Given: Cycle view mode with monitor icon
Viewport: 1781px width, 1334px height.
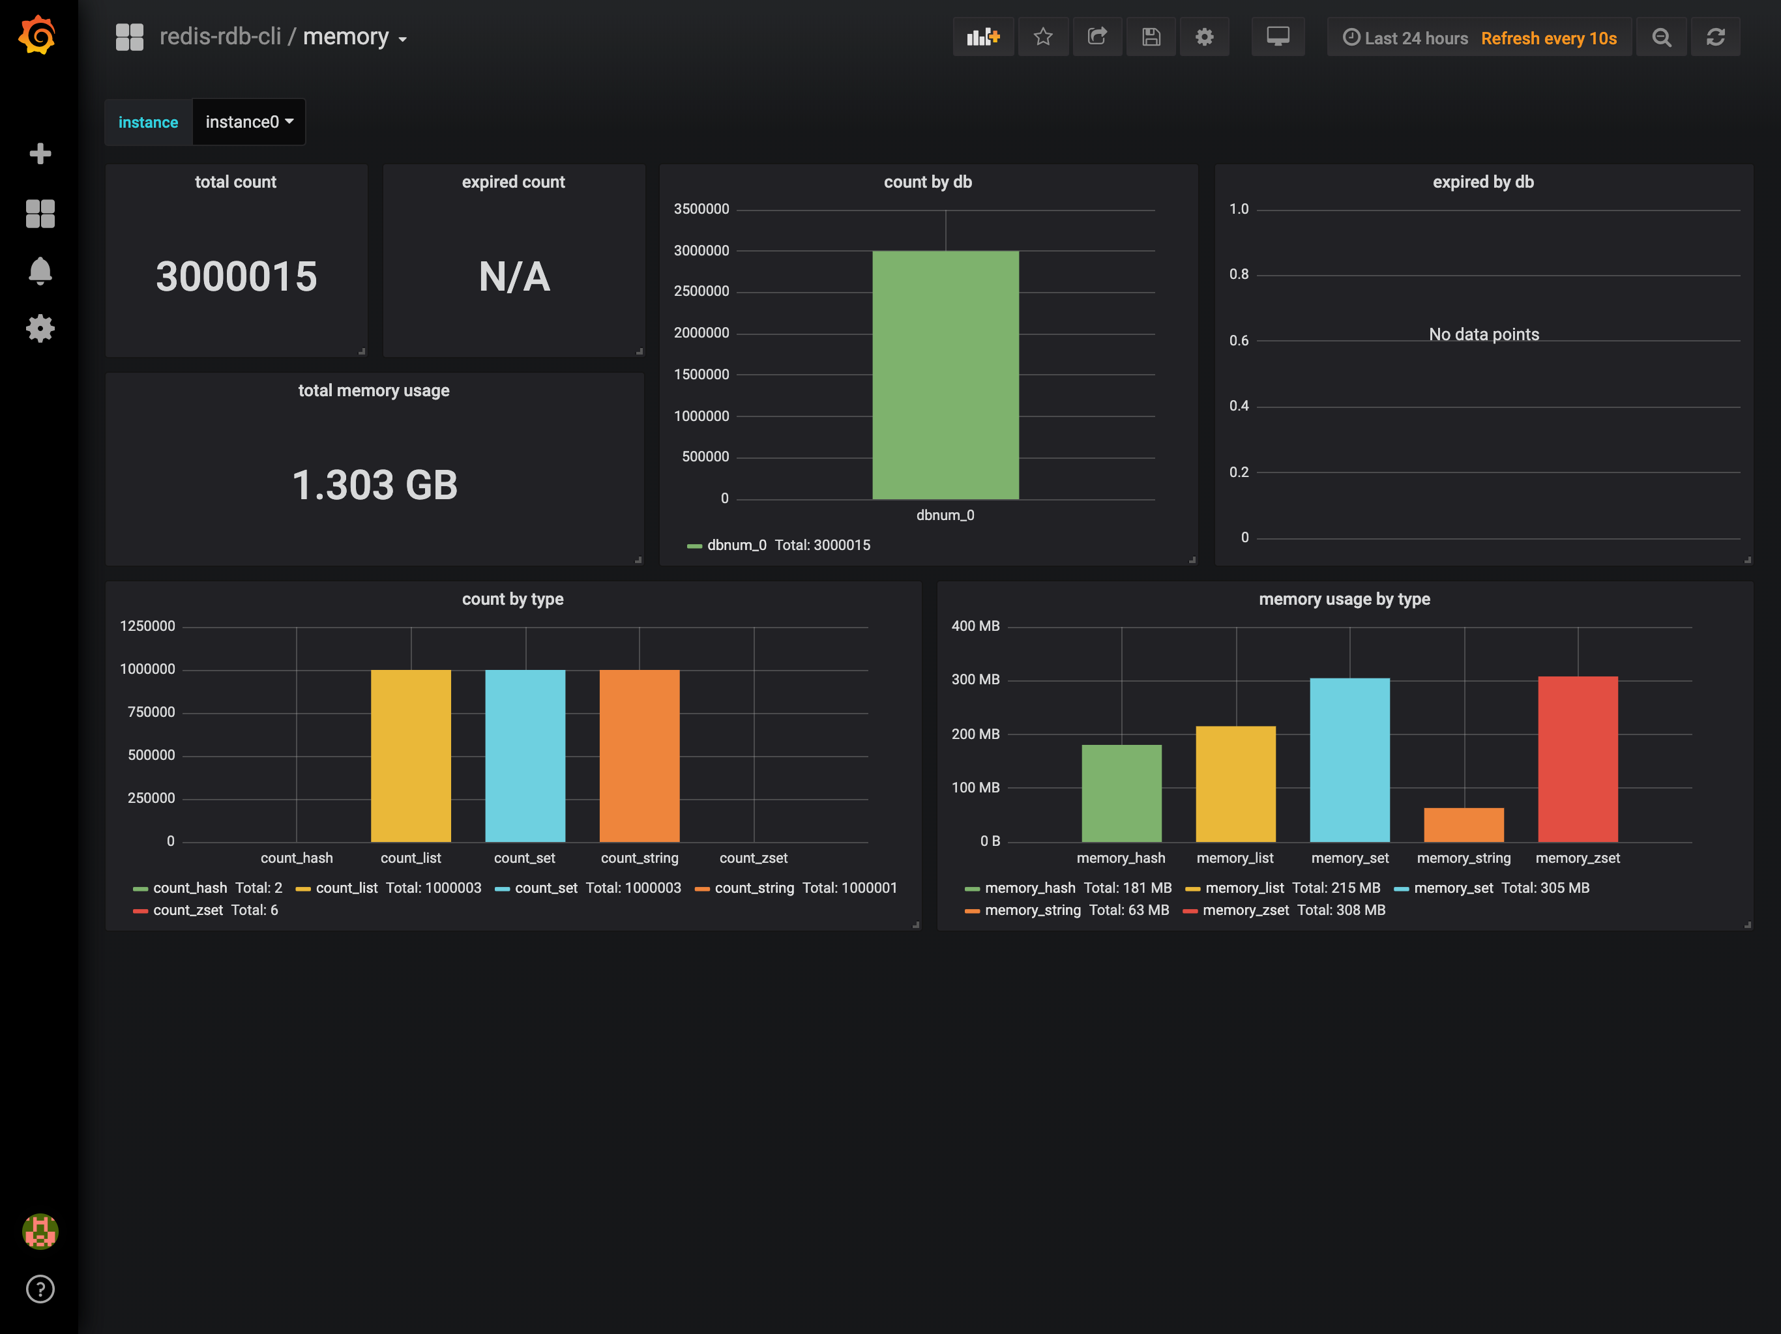Looking at the screenshot, I should pyautogui.click(x=1277, y=37).
